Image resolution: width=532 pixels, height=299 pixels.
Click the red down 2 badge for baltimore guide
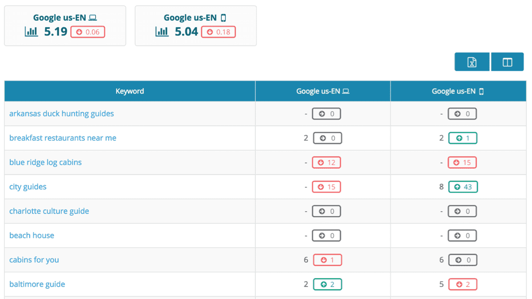tap(463, 284)
